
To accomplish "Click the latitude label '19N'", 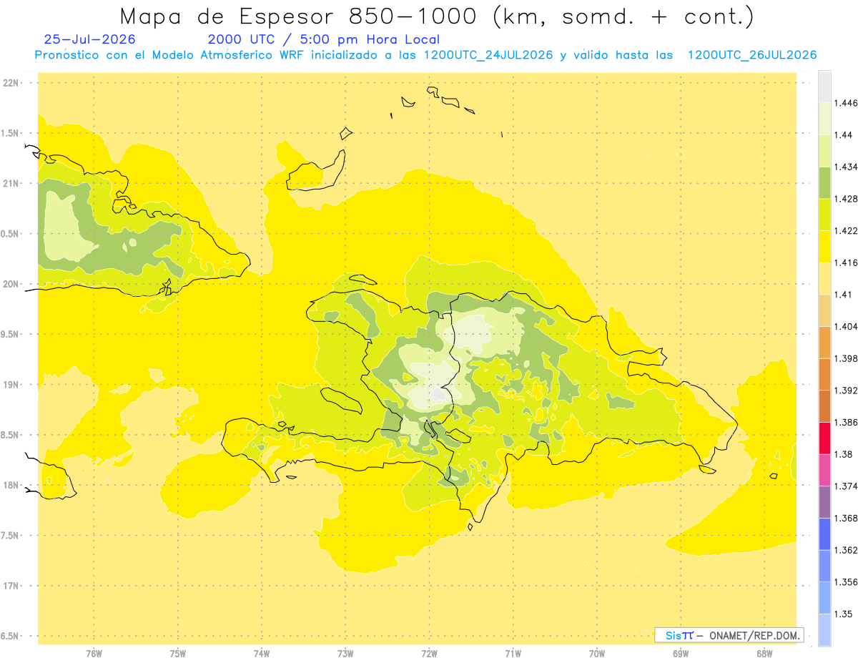I will [x=11, y=385].
